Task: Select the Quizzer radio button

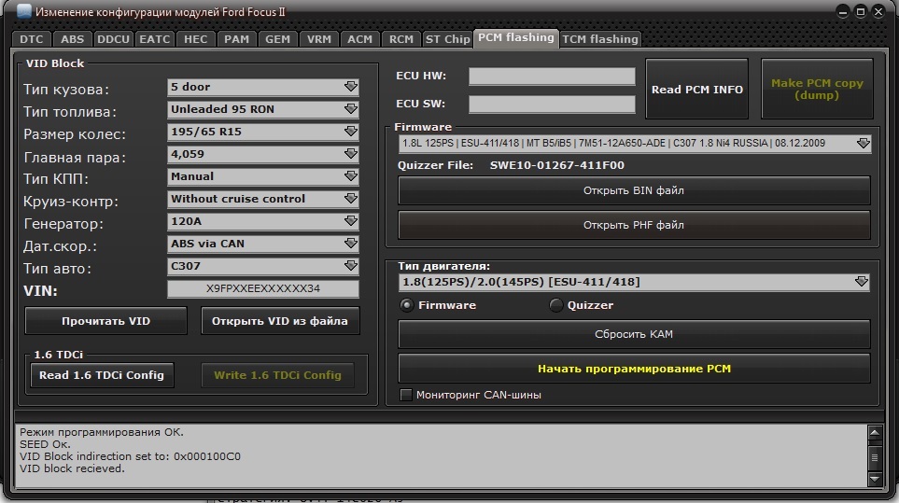Action: coord(556,305)
